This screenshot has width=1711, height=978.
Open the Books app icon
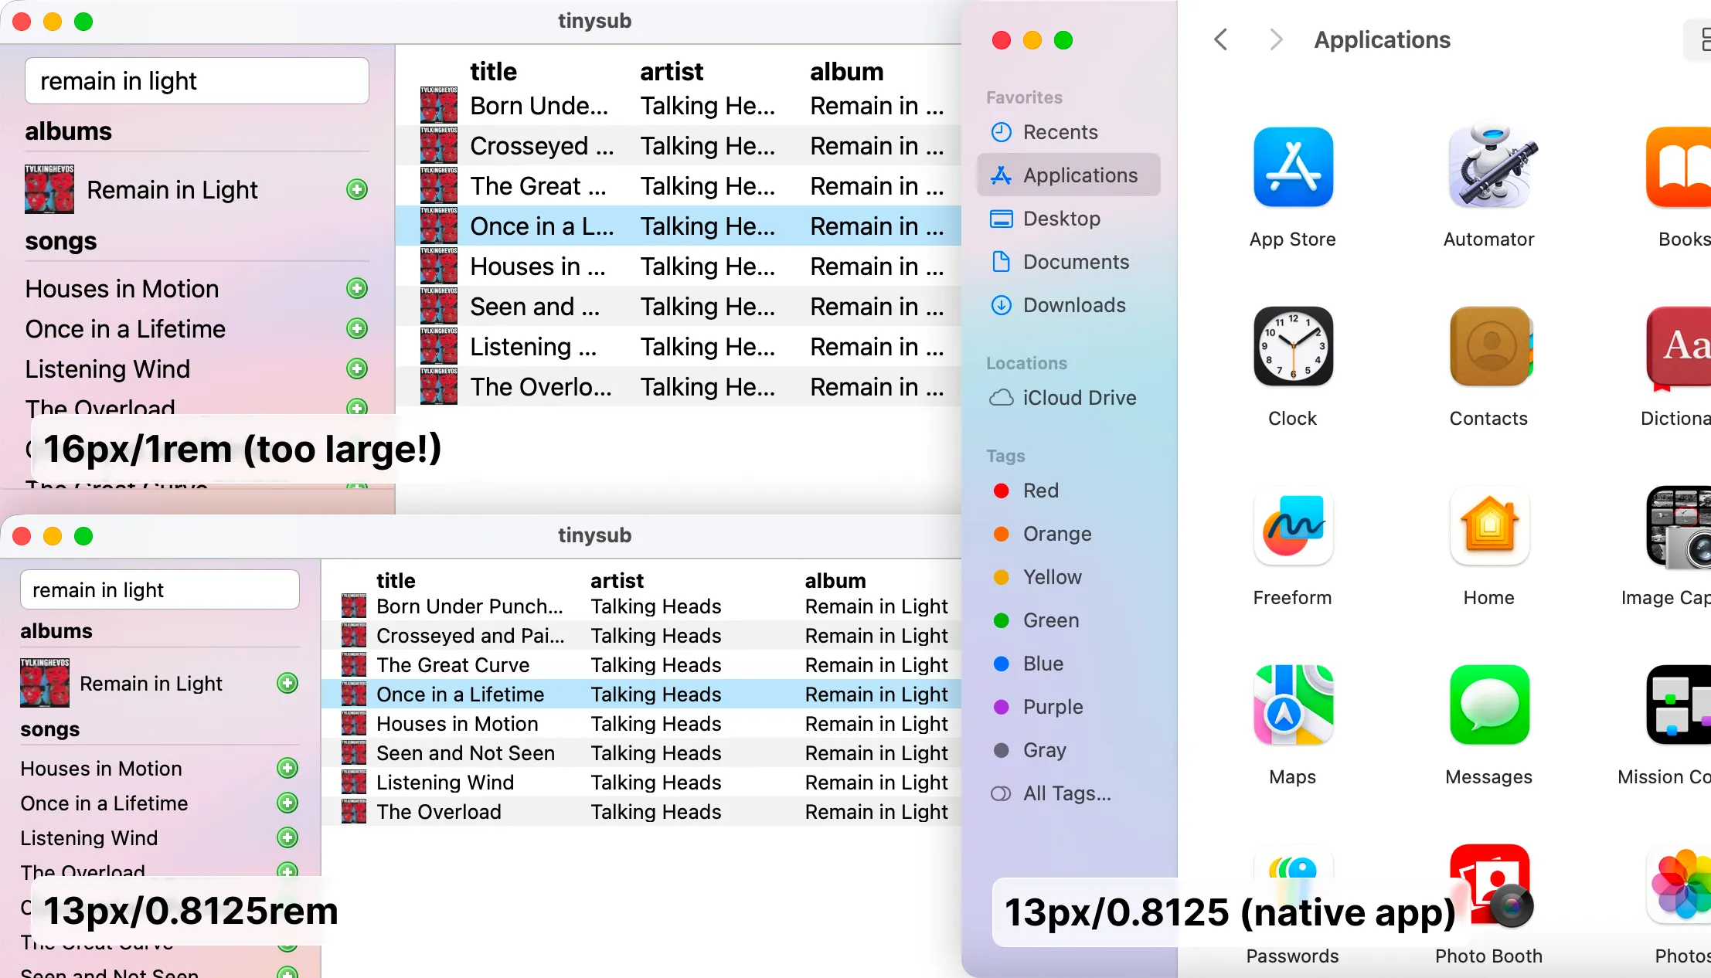coord(1679,167)
